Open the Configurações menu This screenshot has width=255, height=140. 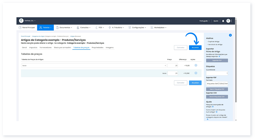pyautogui.click(x=137, y=28)
